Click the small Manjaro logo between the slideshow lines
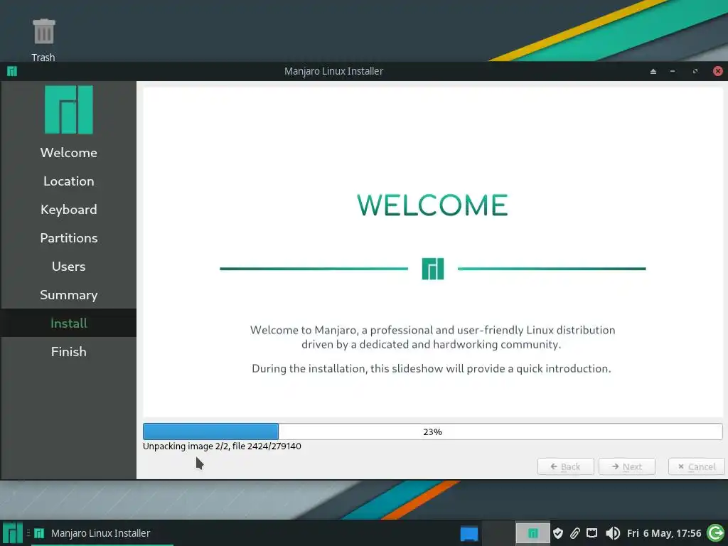Screen dimensions: 728x546 click(x=433, y=269)
